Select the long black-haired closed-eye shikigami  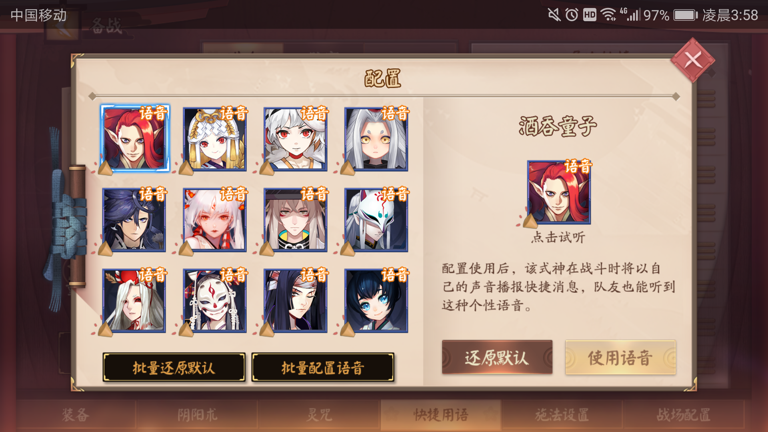click(296, 300)
